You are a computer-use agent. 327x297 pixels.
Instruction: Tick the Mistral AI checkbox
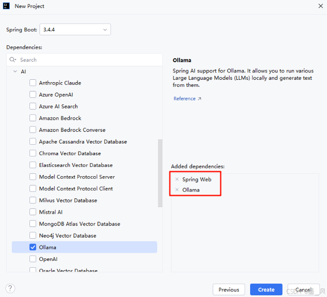(33, 212)
